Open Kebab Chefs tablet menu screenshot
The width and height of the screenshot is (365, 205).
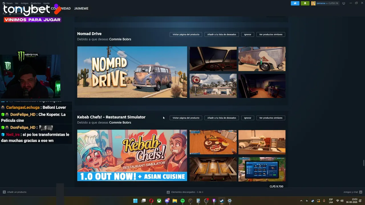click(x=262, y=169)
